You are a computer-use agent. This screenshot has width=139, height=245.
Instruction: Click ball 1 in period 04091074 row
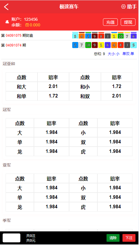[x=101, y=45]
